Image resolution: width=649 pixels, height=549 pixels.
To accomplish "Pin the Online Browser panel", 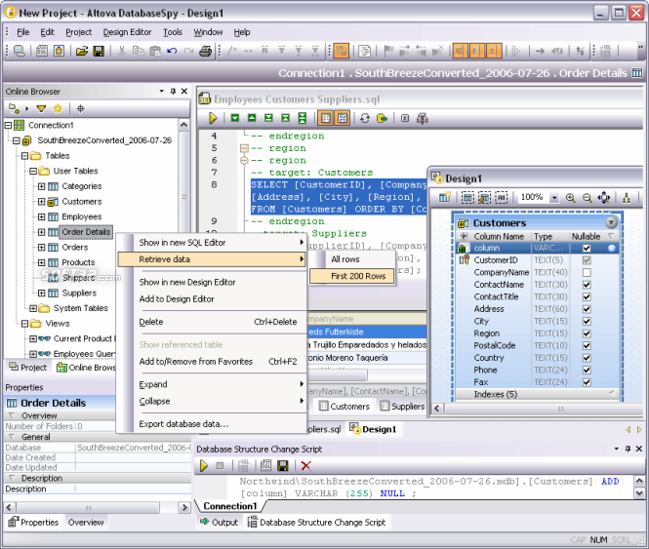I will [x=173, y=92].
